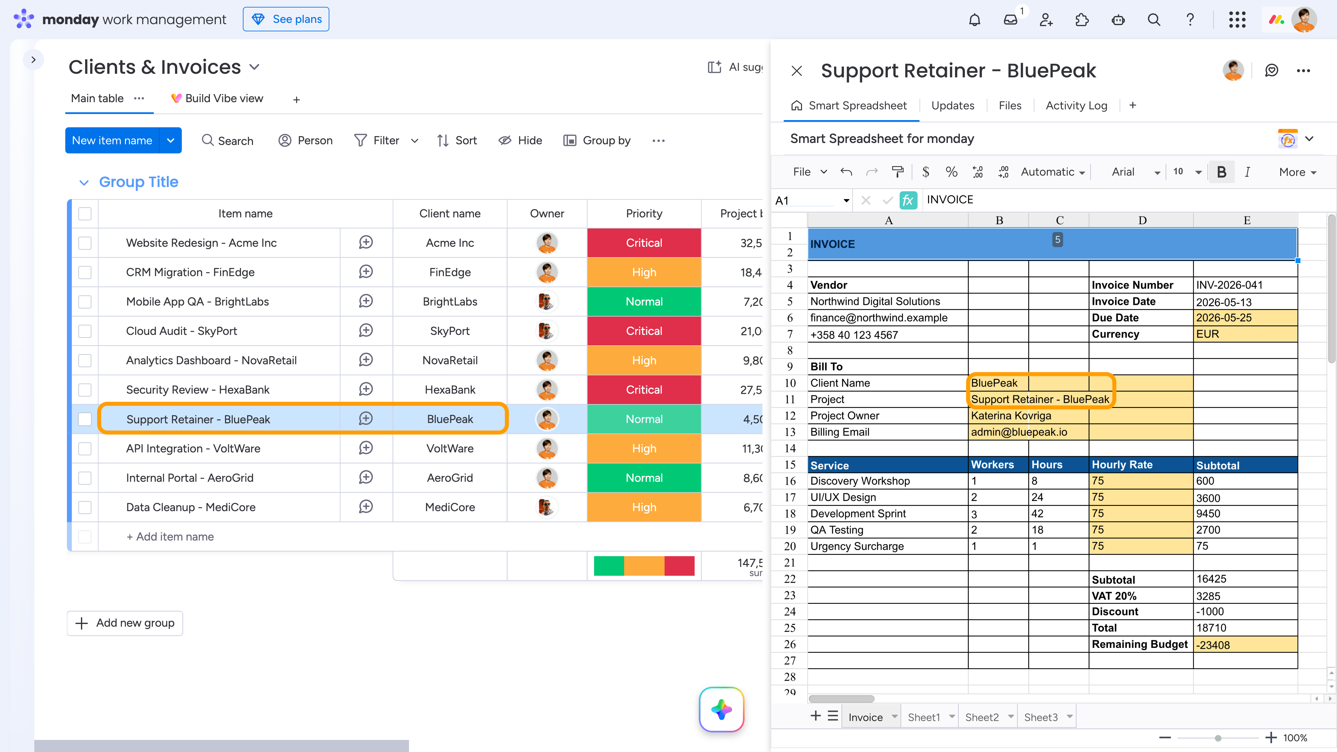Image resolution: width=1337 pixels, height=752 pixels.
Task: Close the Support Retainer item panel
Action: pos(797,70)
